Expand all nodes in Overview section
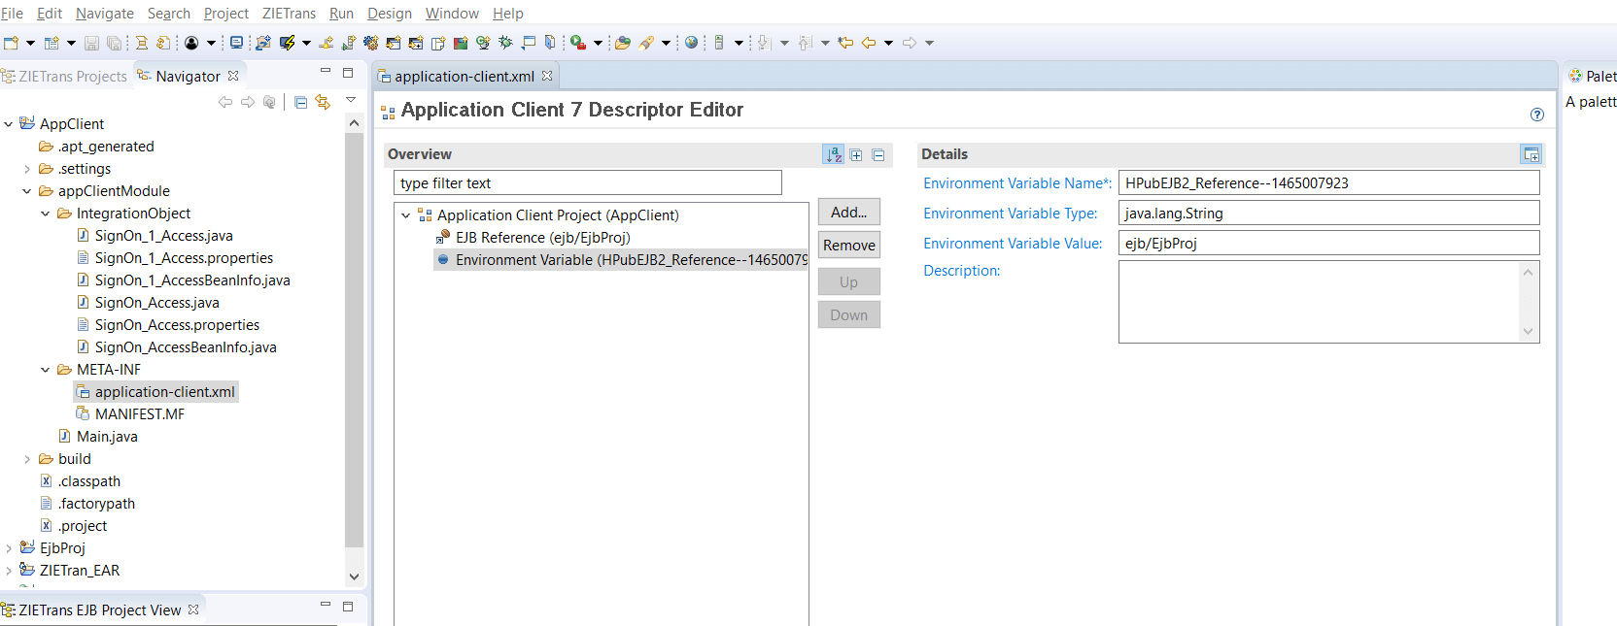The height and width of the screenshot is (626, 1617). tap(856, 154)
